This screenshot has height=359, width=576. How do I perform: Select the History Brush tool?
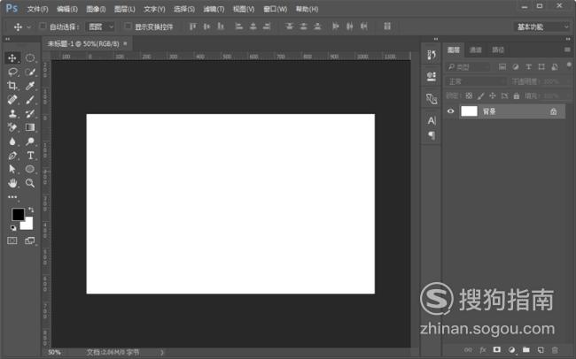click(30, 114)
